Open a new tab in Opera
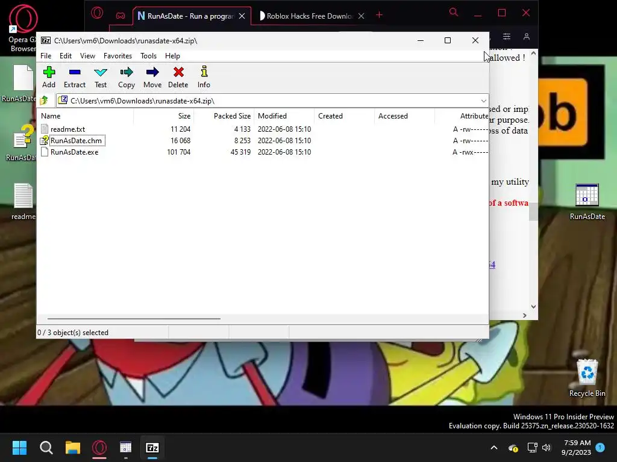 (x=379, y=15)
